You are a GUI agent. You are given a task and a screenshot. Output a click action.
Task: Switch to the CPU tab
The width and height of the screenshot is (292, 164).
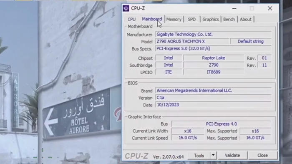pyautogui.click(x=131, y=19)
